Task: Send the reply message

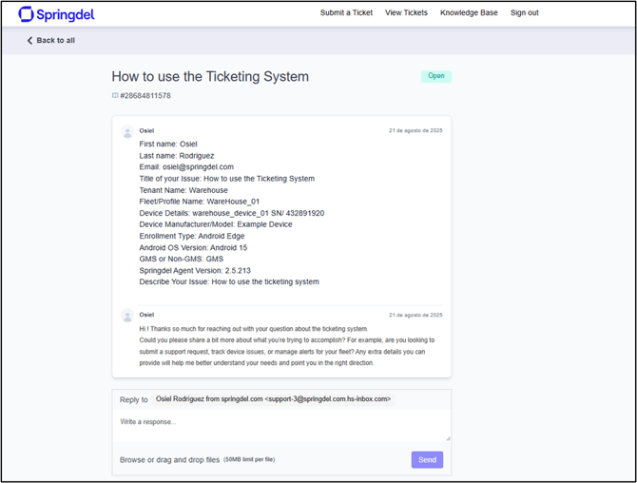Action: (x=427, y=460)
